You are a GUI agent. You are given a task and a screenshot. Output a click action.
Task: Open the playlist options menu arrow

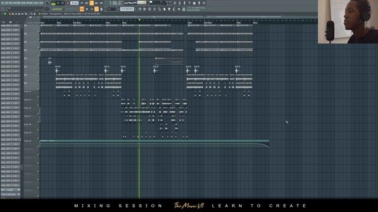click(2, 14)
